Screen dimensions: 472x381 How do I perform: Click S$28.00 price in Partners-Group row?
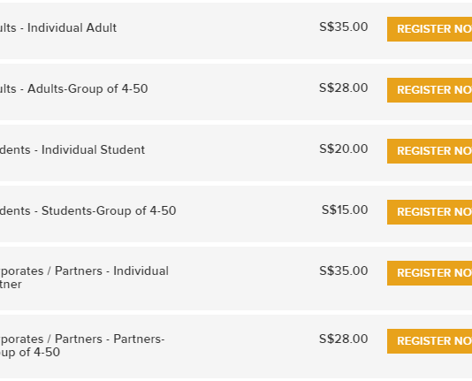coord(344,339)
